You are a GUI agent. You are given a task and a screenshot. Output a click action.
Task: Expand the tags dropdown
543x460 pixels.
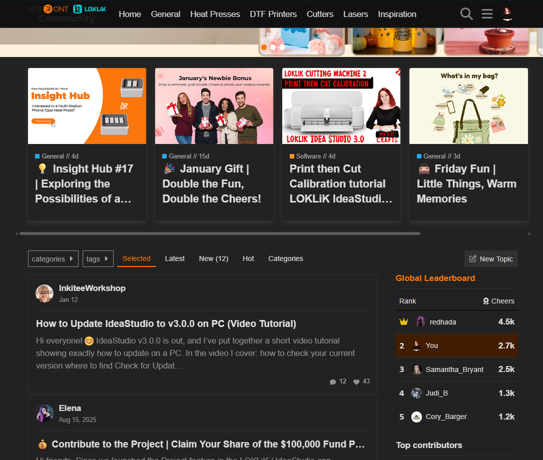point(98,258)
